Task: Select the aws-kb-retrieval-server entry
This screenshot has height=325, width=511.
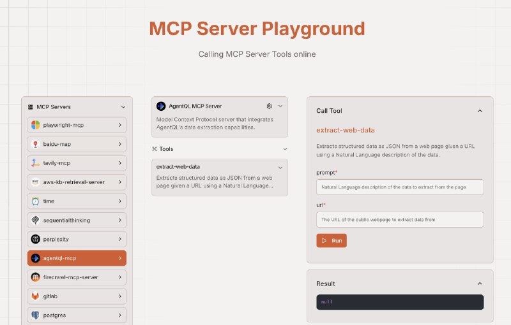Action: (77, 182)
